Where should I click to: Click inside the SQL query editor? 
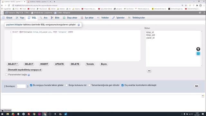click(76, 46)
